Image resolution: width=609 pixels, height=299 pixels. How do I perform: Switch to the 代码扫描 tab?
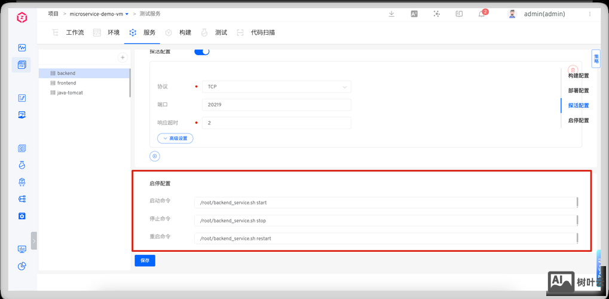point(256,33)
